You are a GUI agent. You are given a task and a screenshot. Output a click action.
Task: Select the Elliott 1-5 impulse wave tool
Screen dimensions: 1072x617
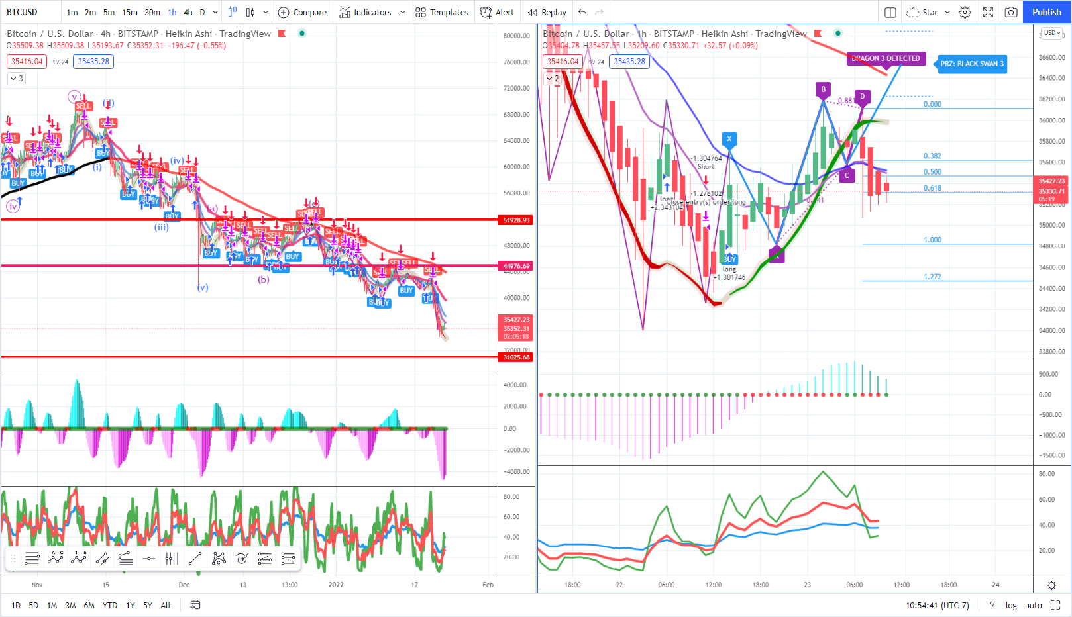[79, 559]
